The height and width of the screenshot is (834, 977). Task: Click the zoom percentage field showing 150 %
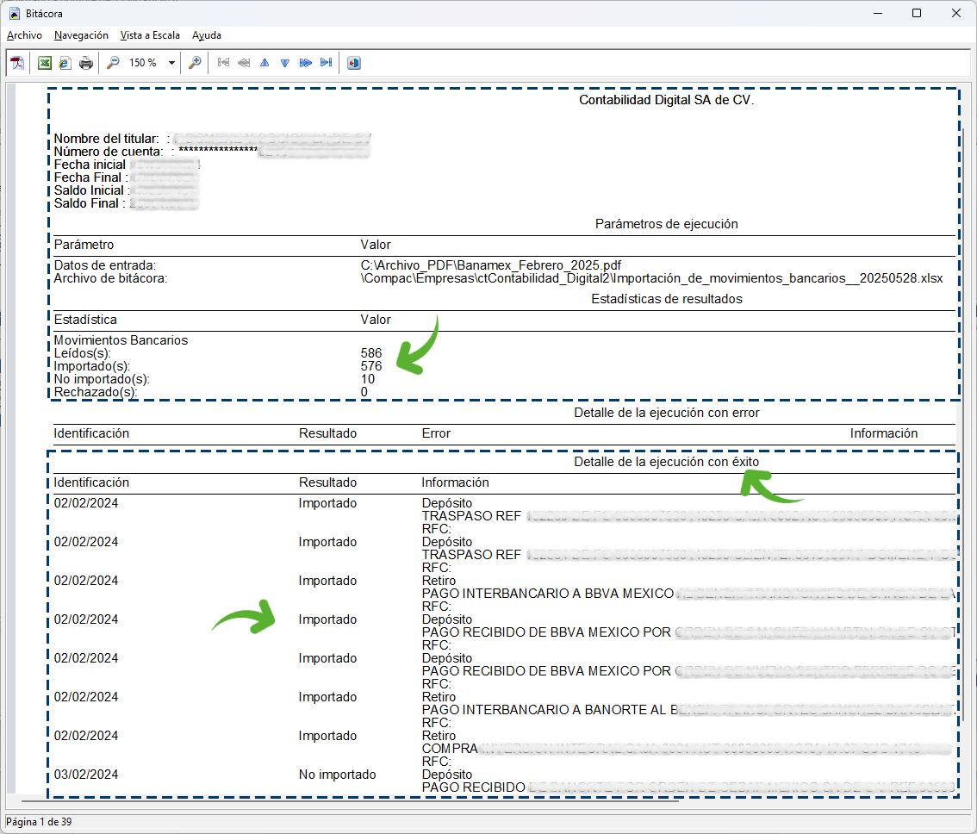pos(142,63)
